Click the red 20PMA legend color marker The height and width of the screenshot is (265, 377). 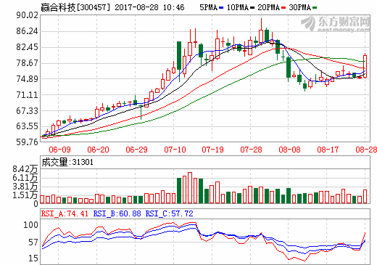(283, 8)
